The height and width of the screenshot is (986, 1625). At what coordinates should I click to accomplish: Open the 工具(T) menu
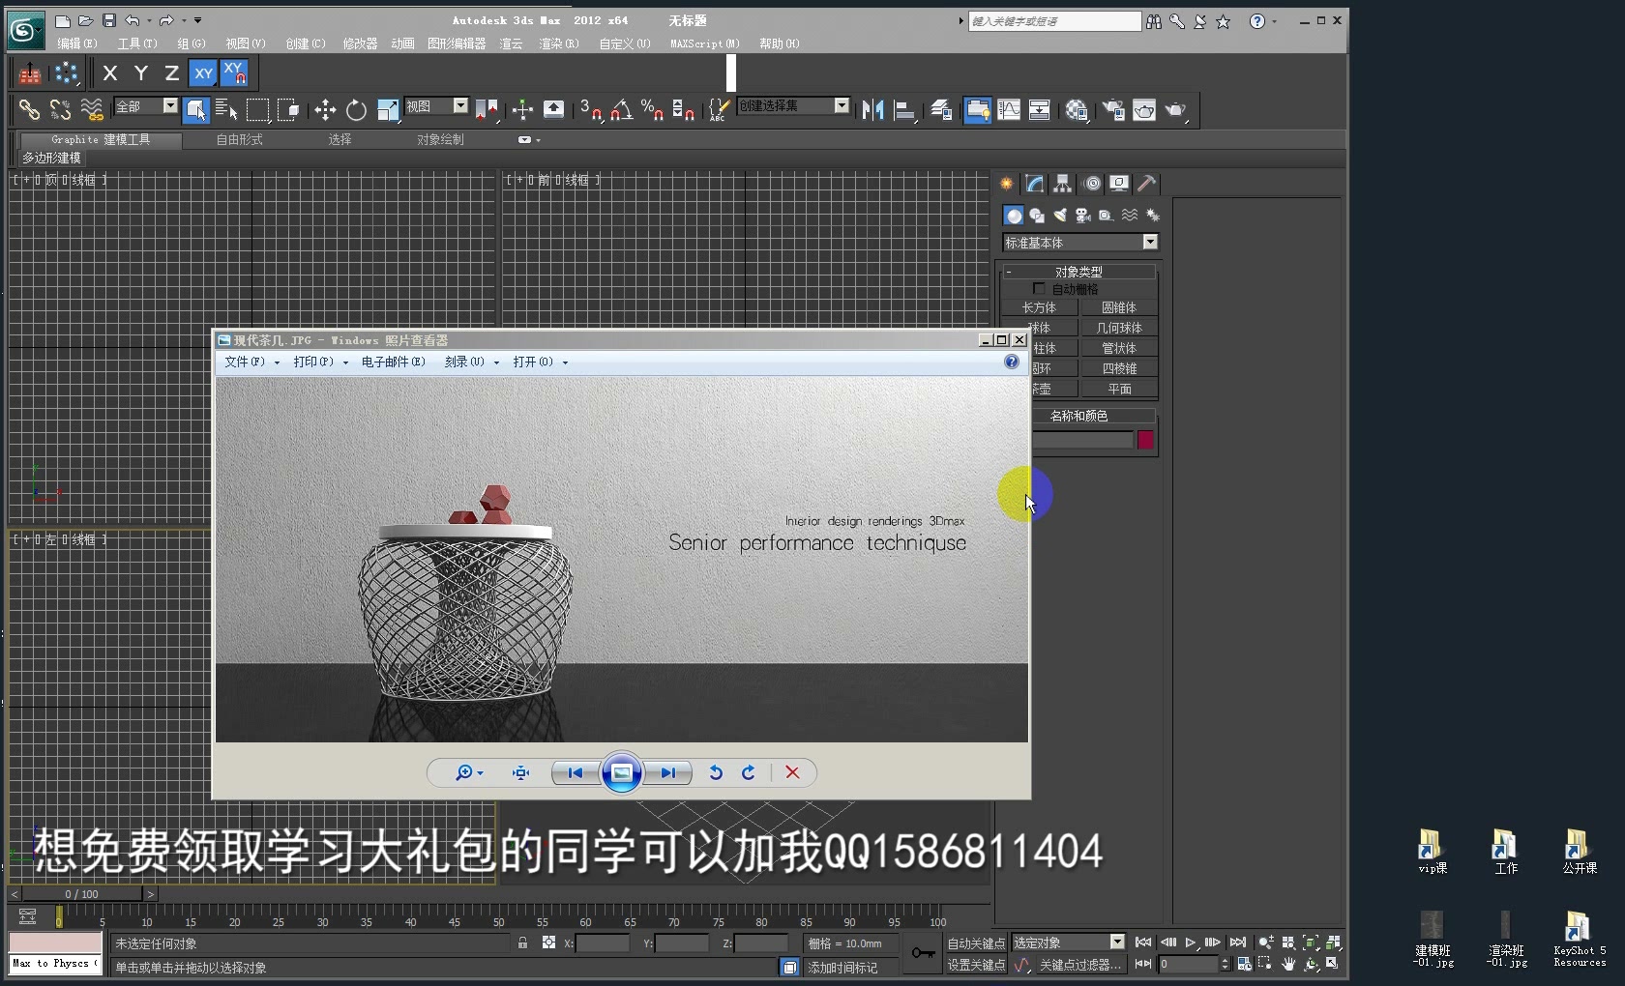(x=137, y=43)
